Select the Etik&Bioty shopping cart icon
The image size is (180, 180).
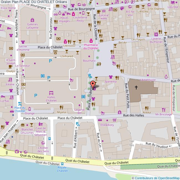114,120
